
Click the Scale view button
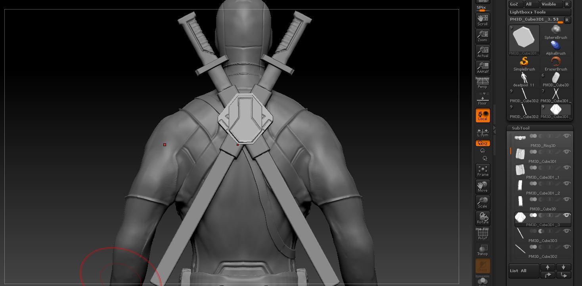click(482, 202)
